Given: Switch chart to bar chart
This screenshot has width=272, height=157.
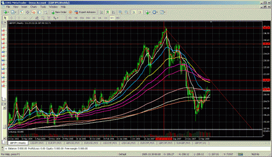Looking at the screenshot, I should (101, 12).
